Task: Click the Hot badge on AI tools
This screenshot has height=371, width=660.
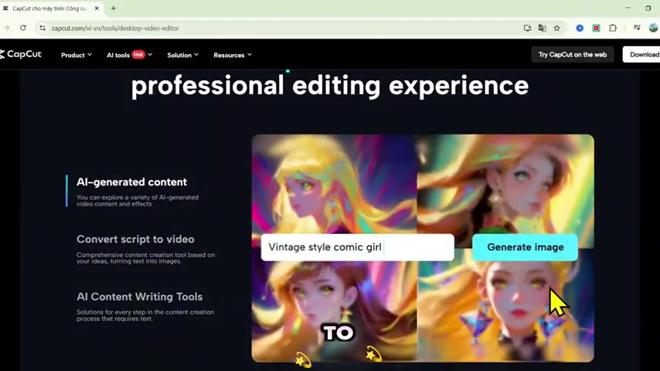Action: tap(138, 54)
